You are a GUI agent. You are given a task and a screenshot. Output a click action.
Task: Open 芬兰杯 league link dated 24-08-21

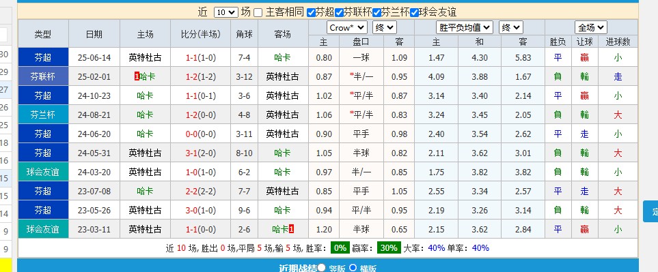coord(43,115)
